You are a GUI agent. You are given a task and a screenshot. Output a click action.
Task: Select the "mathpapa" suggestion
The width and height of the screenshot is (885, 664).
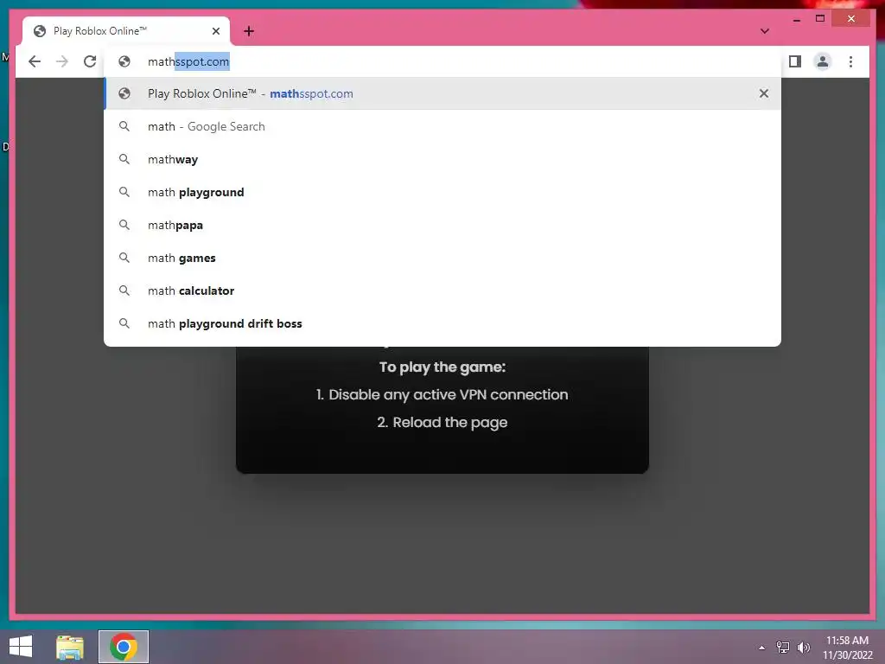tap(442, 225)
